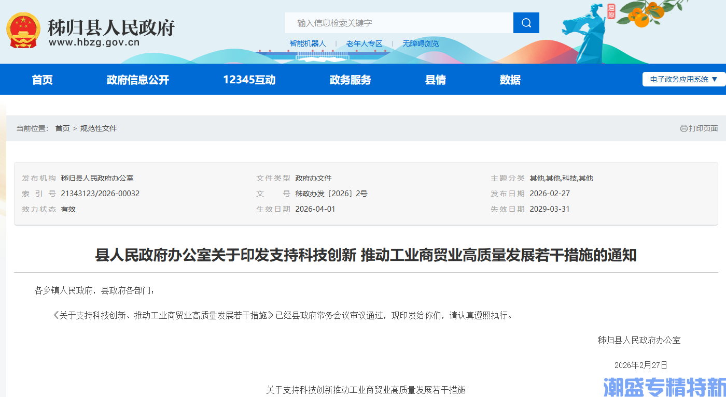Select the notice title below the metadata table
Screen dimensions: 726x397
tap(363, 255)
